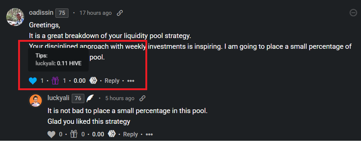Open the three-dot menu on luckyali's reply

(149, 134)
